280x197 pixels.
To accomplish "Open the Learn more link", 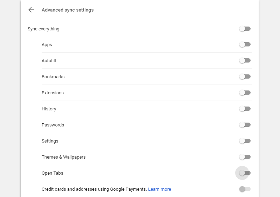I will [160, 189].
